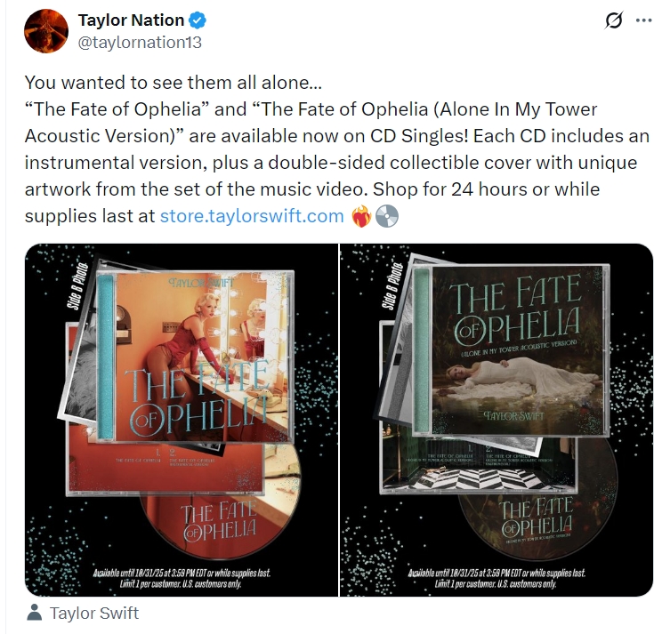Open the right Acoustic Version CD image
654x634 pixels.
click(x=497, y=420)
